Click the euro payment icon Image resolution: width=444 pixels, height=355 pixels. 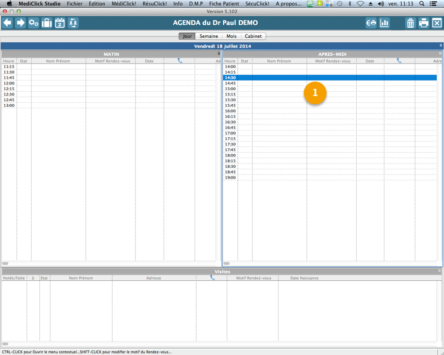371,23
